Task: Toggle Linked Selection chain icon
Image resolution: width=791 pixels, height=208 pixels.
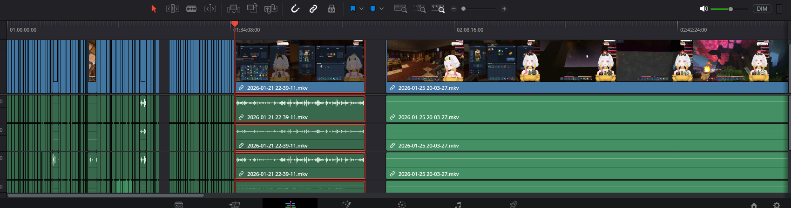Action: [313, 9]
